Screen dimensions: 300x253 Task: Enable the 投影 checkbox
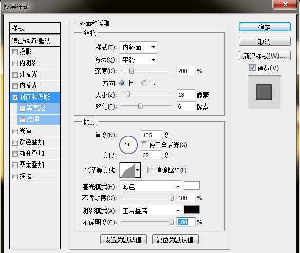click(15, 52)
